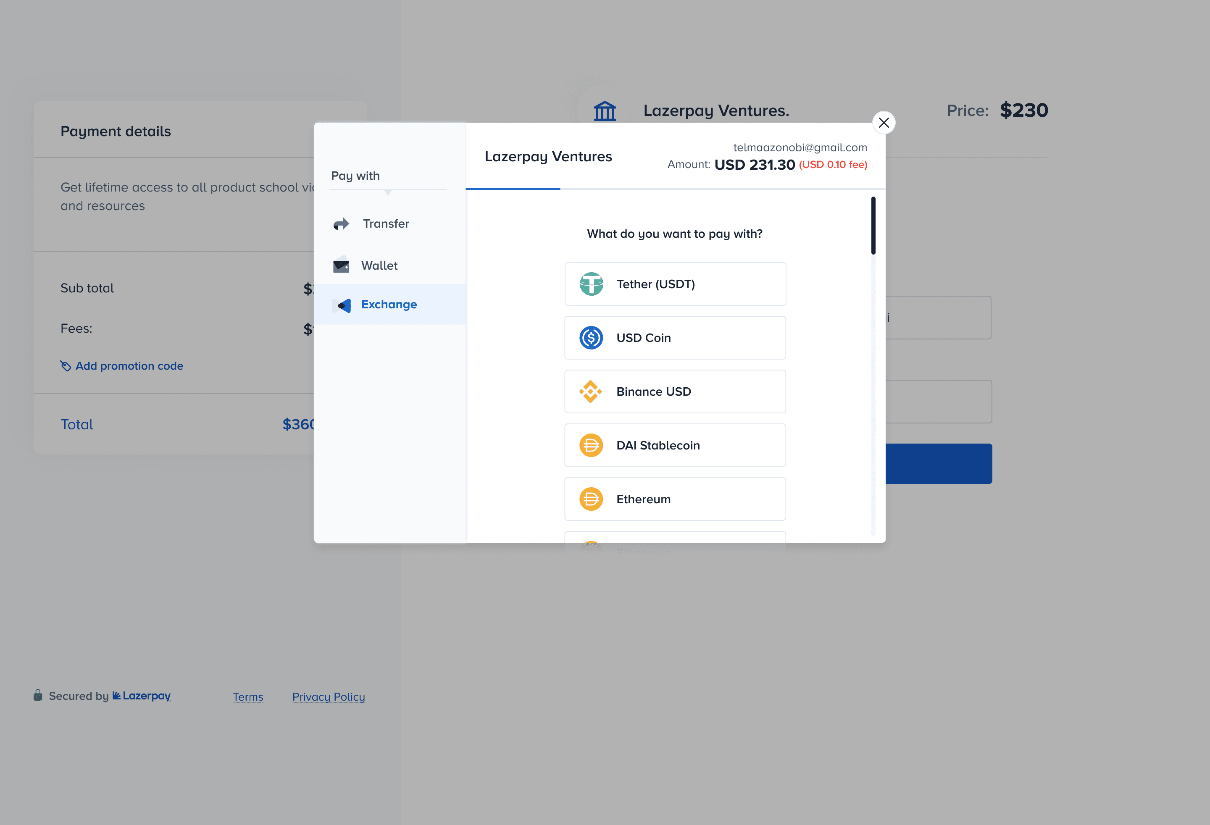Click the "Secured by" footer text
This screenshot has width=1210, height=825.
point(79,696)
